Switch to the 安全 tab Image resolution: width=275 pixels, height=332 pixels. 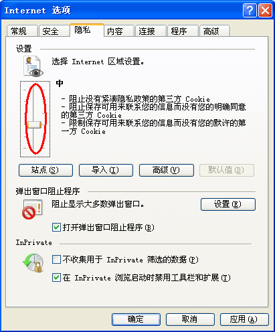(x=54, y=31)
